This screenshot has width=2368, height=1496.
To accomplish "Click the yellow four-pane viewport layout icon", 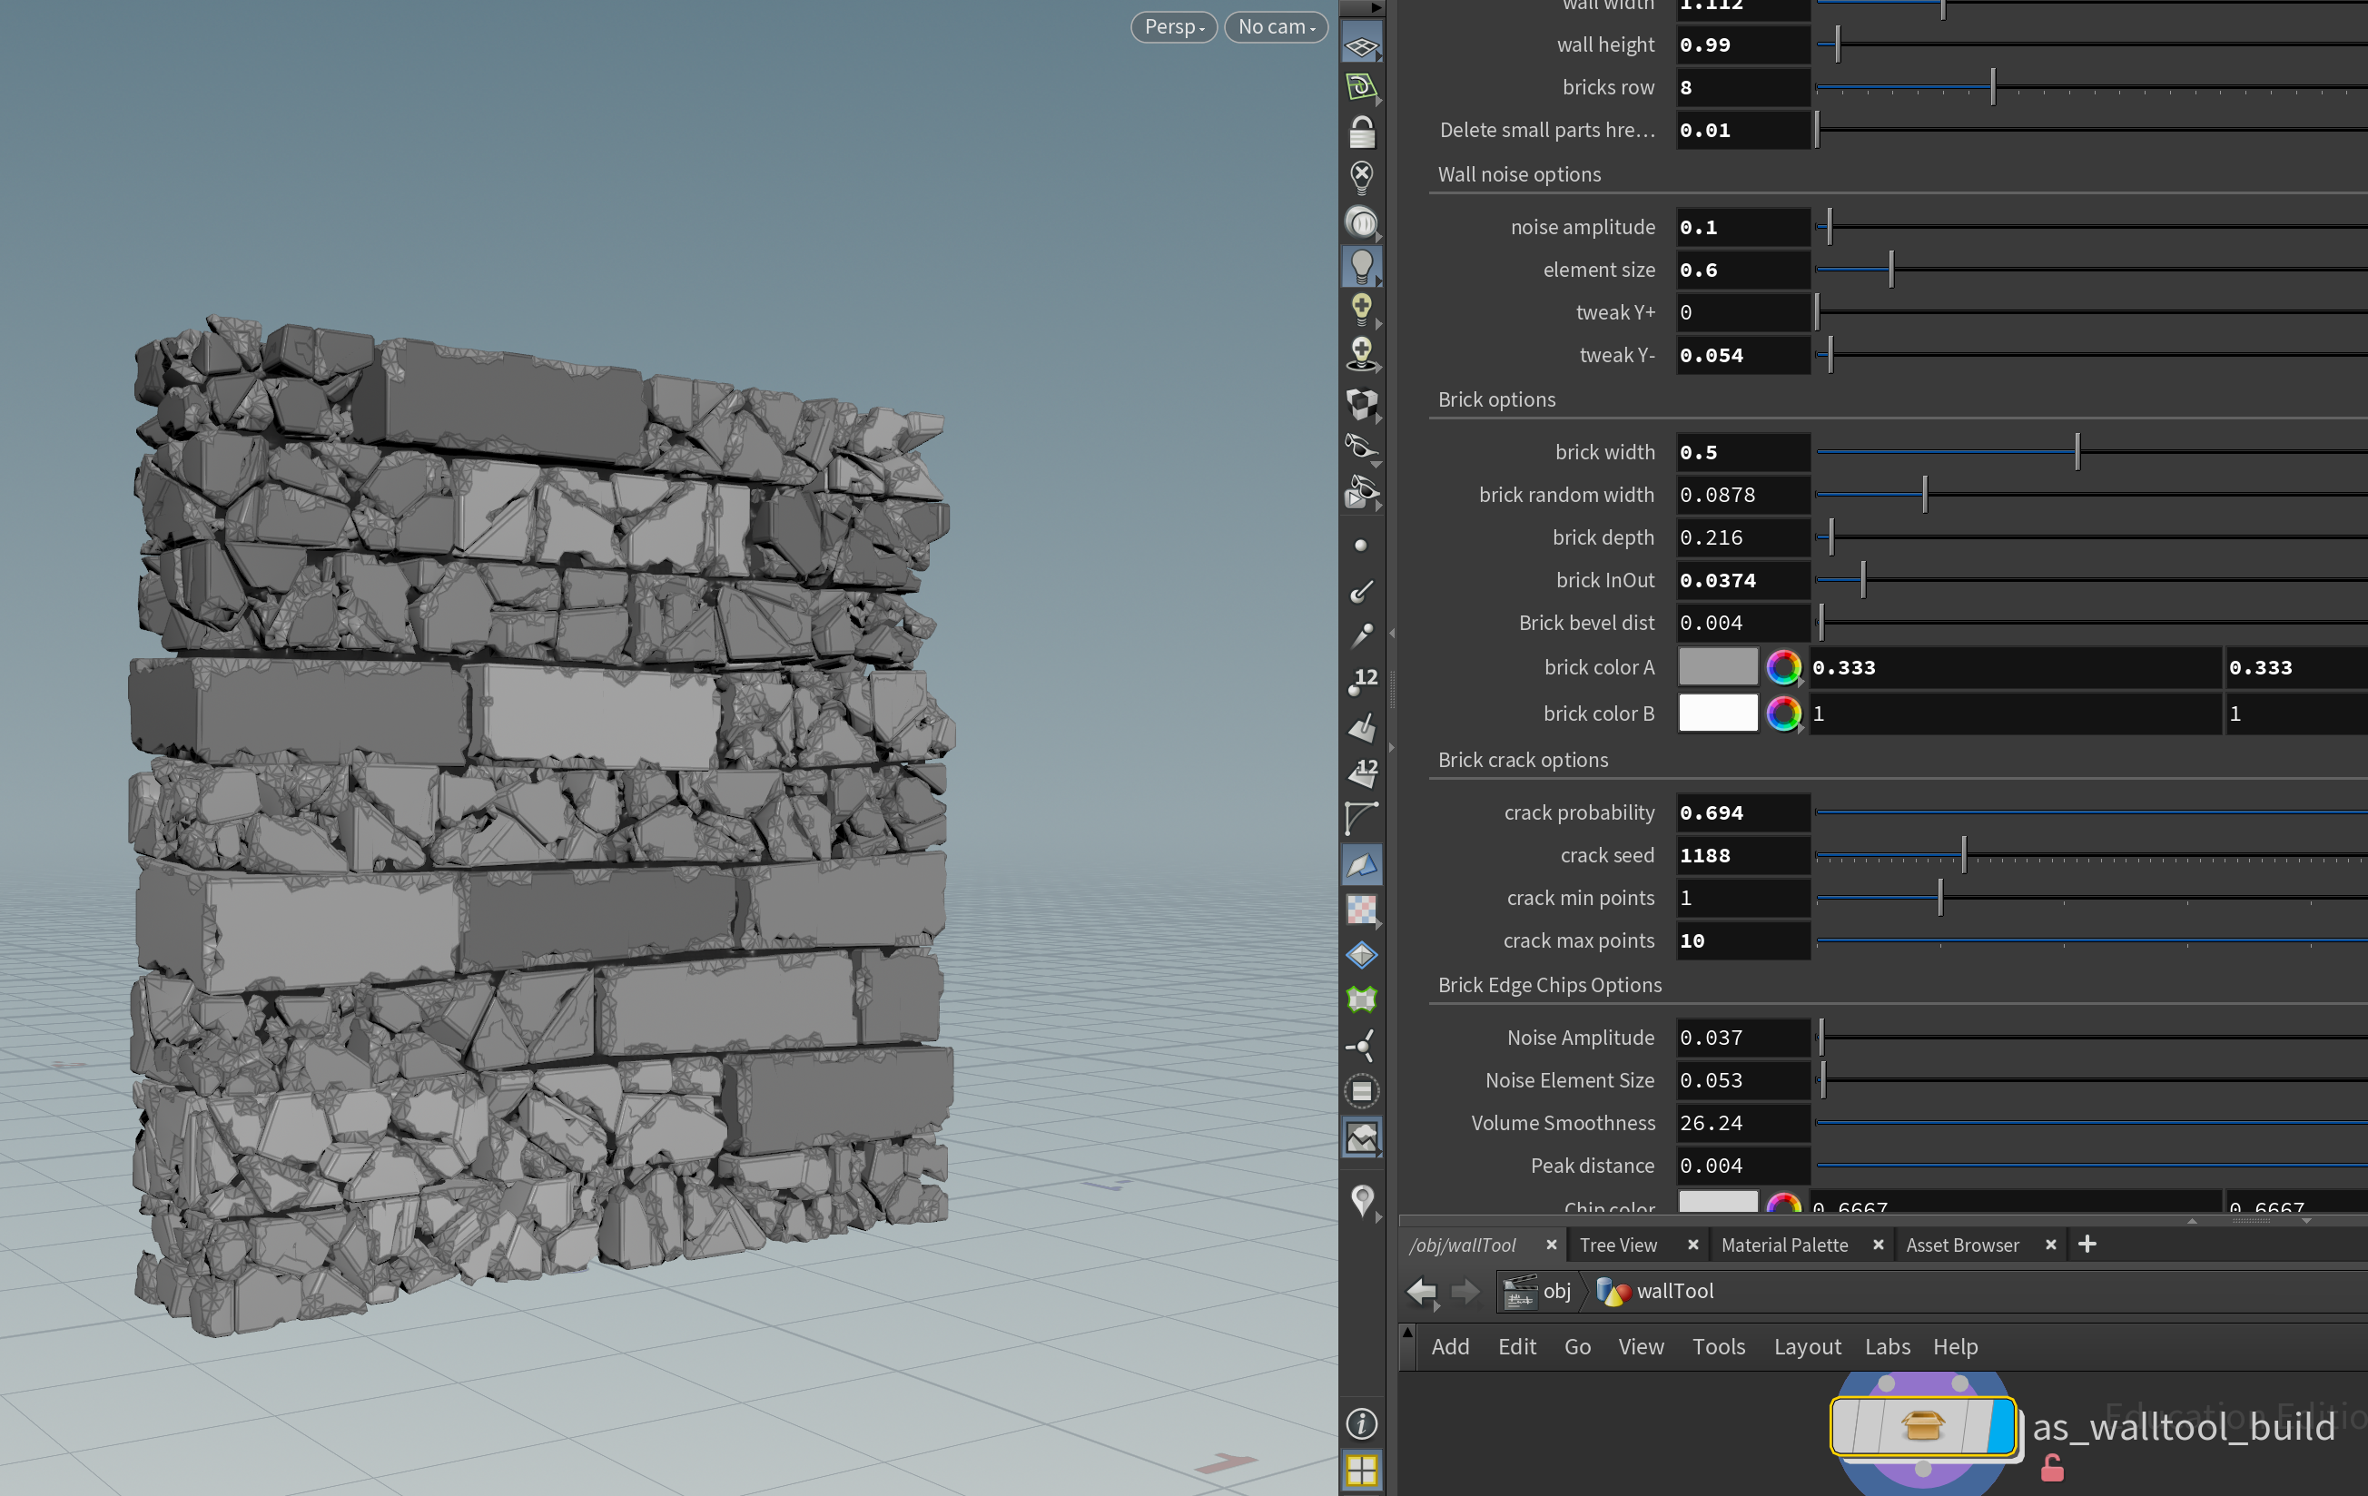I will coord(1361,1471).
